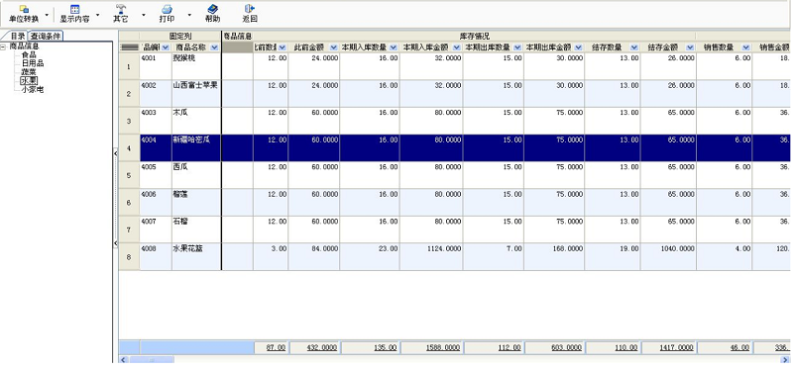Open filter dropdown on 本期出库数量 column
Screen dimensions: 793x370
coord(517,47)
